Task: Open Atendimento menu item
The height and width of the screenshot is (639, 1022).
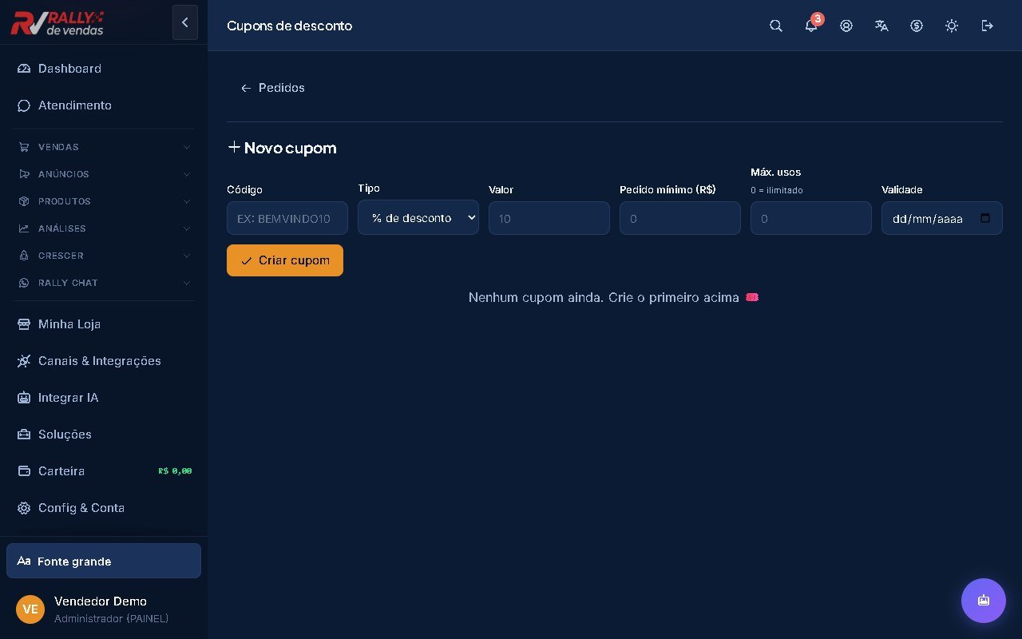Action: 104,105
